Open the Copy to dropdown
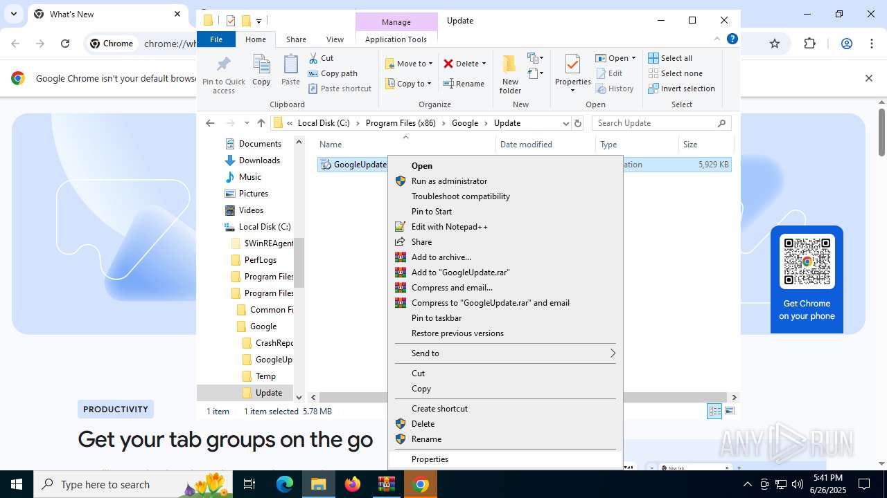This screenshot has width=887, height=498. pos(409,84)
